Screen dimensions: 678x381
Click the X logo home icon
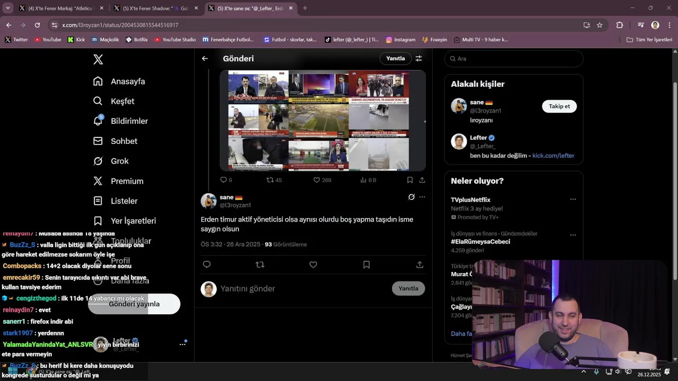(x=98, y=59)
